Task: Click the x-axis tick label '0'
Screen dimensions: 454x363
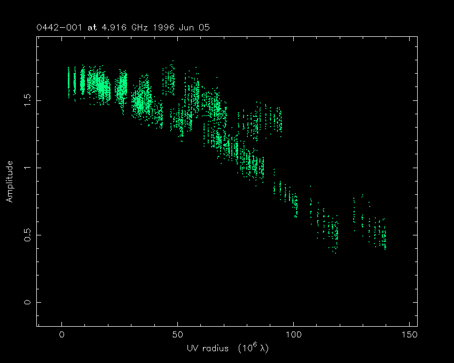Action: (62, 335)
